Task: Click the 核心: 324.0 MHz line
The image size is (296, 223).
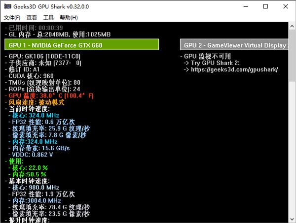Action: pos(34,116)
